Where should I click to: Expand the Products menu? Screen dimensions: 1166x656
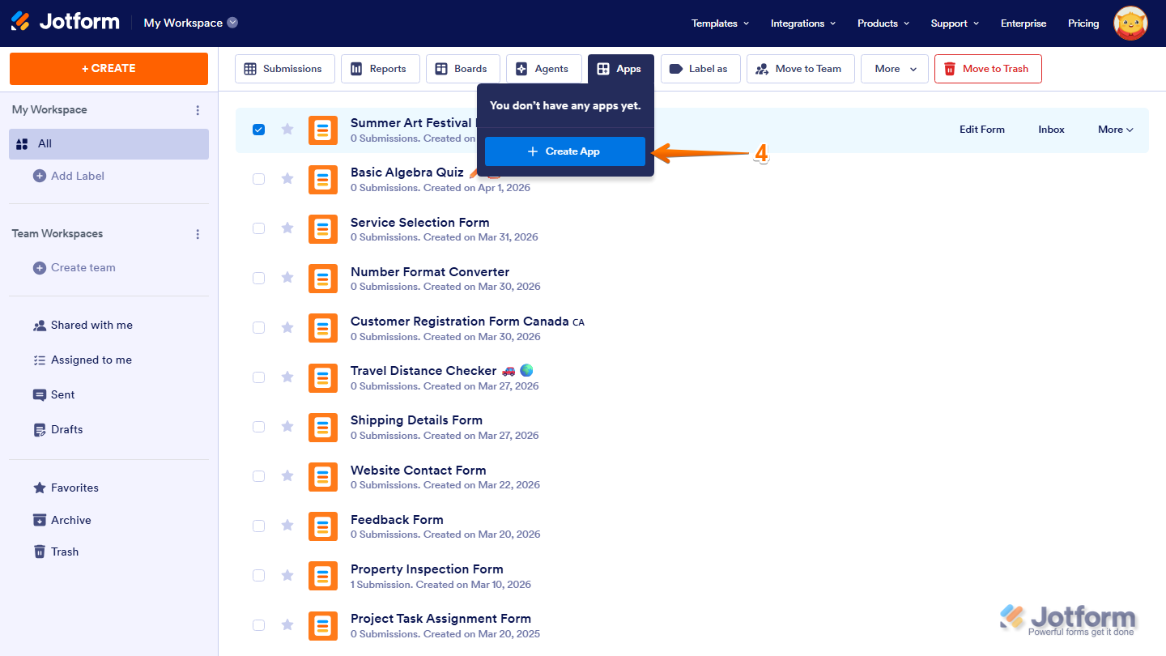[x=882, y=23]
